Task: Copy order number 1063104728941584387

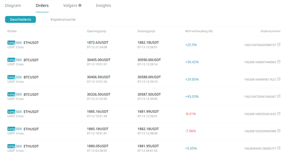Action: click(x=279, y=96)
